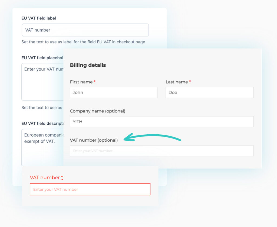This screenshot has width=277, height=227.
Task: Click the EU VAT field label heading
Action: 39,18
